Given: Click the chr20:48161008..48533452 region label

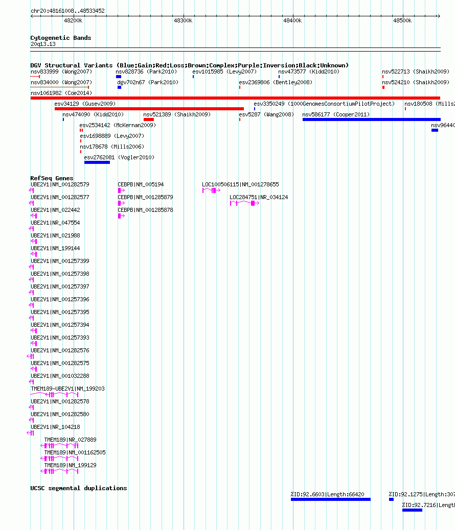Looking at the screenshot, I should click(x=67, y=11).
